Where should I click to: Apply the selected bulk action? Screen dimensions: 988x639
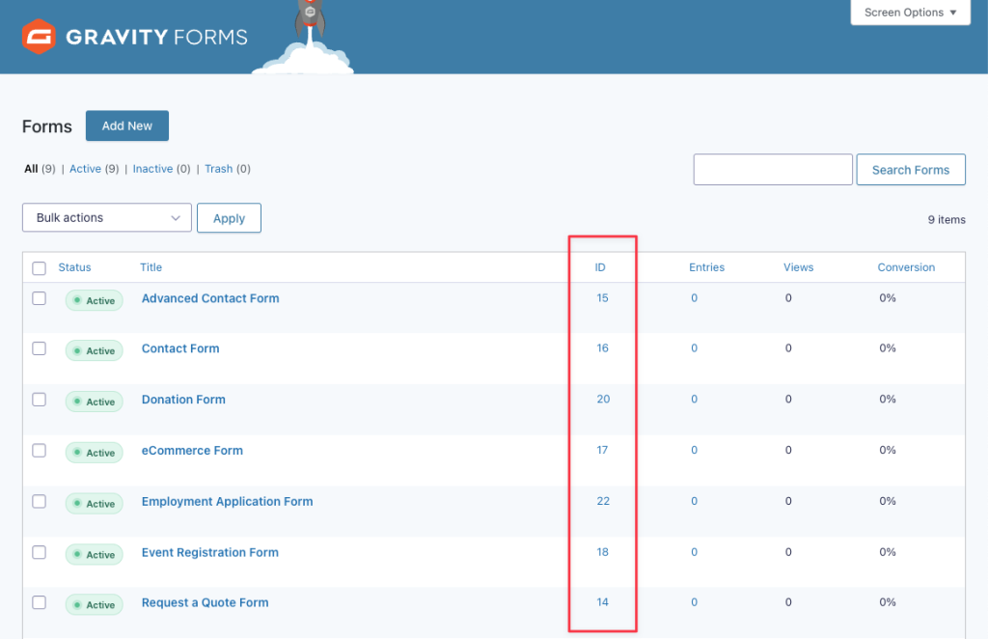point(229,218)
